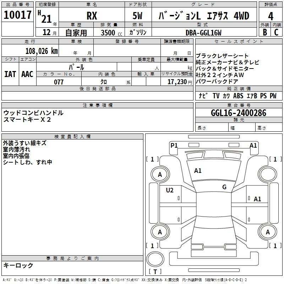Select the car name RX
The width and height of the screenshot is (284, 284).
92,16
